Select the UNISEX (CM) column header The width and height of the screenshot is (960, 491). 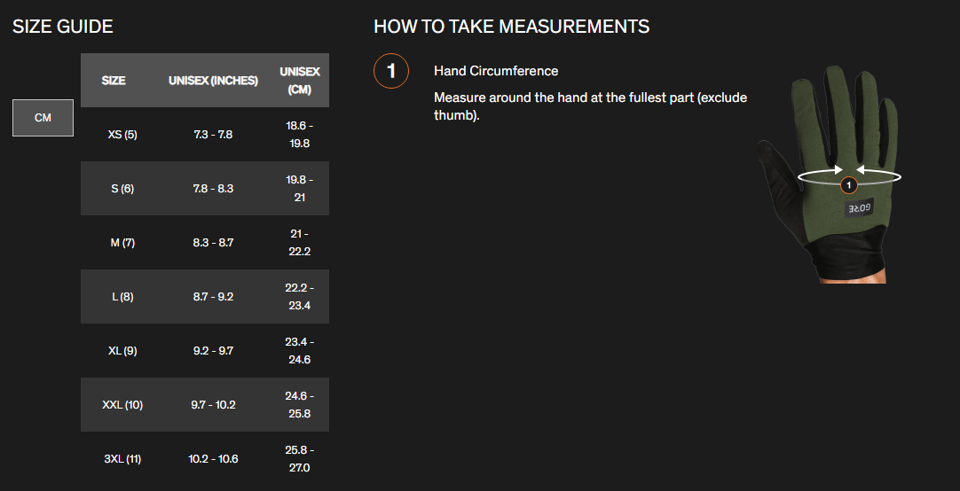tap(300, 81)
